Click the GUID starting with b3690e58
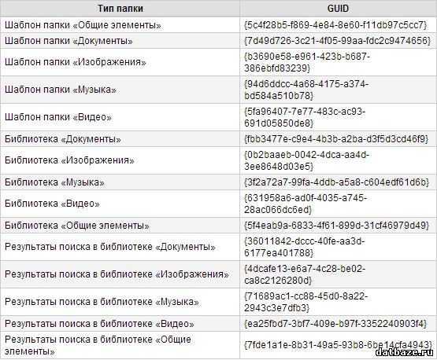Image resolution: width=437 pixels, height=360 pixels. (x=307, y=62)
